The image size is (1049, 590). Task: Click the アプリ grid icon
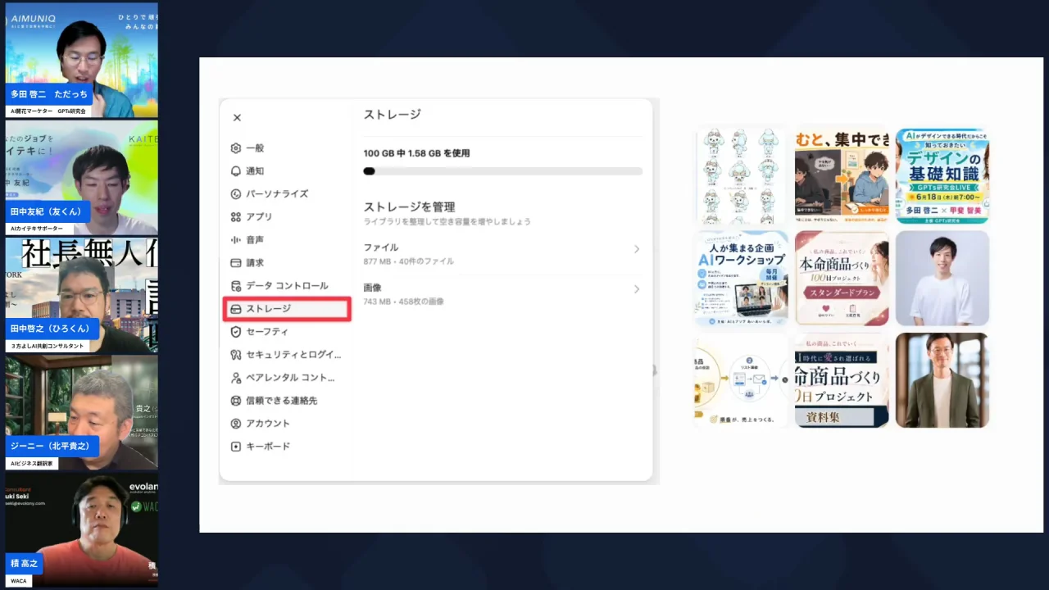tap(236, 217)
